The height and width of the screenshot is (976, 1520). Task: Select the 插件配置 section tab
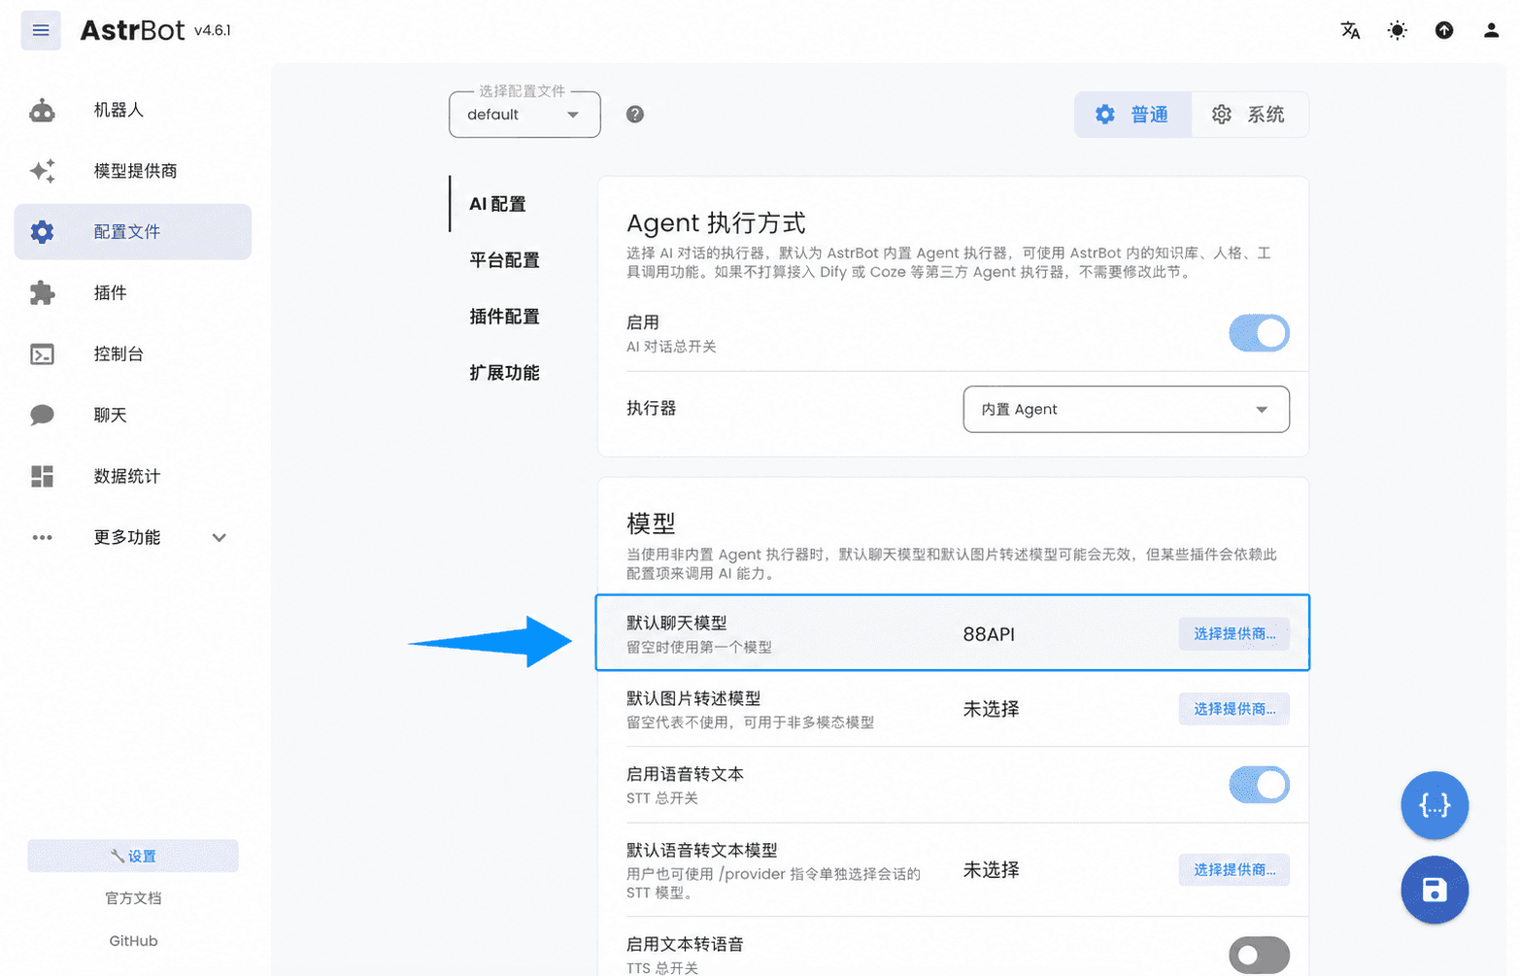click(504, 317)
